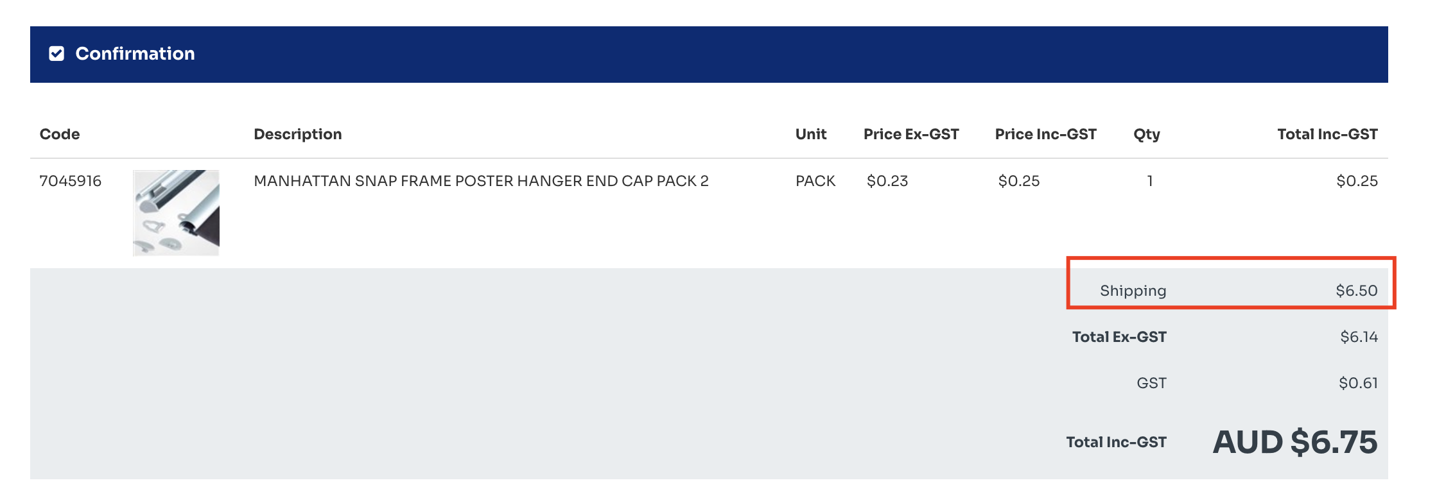Open the poster hanger product thumbnail
Viewport: 1446px width, 503px height.
pyautogui.click(x=176, y=213)
